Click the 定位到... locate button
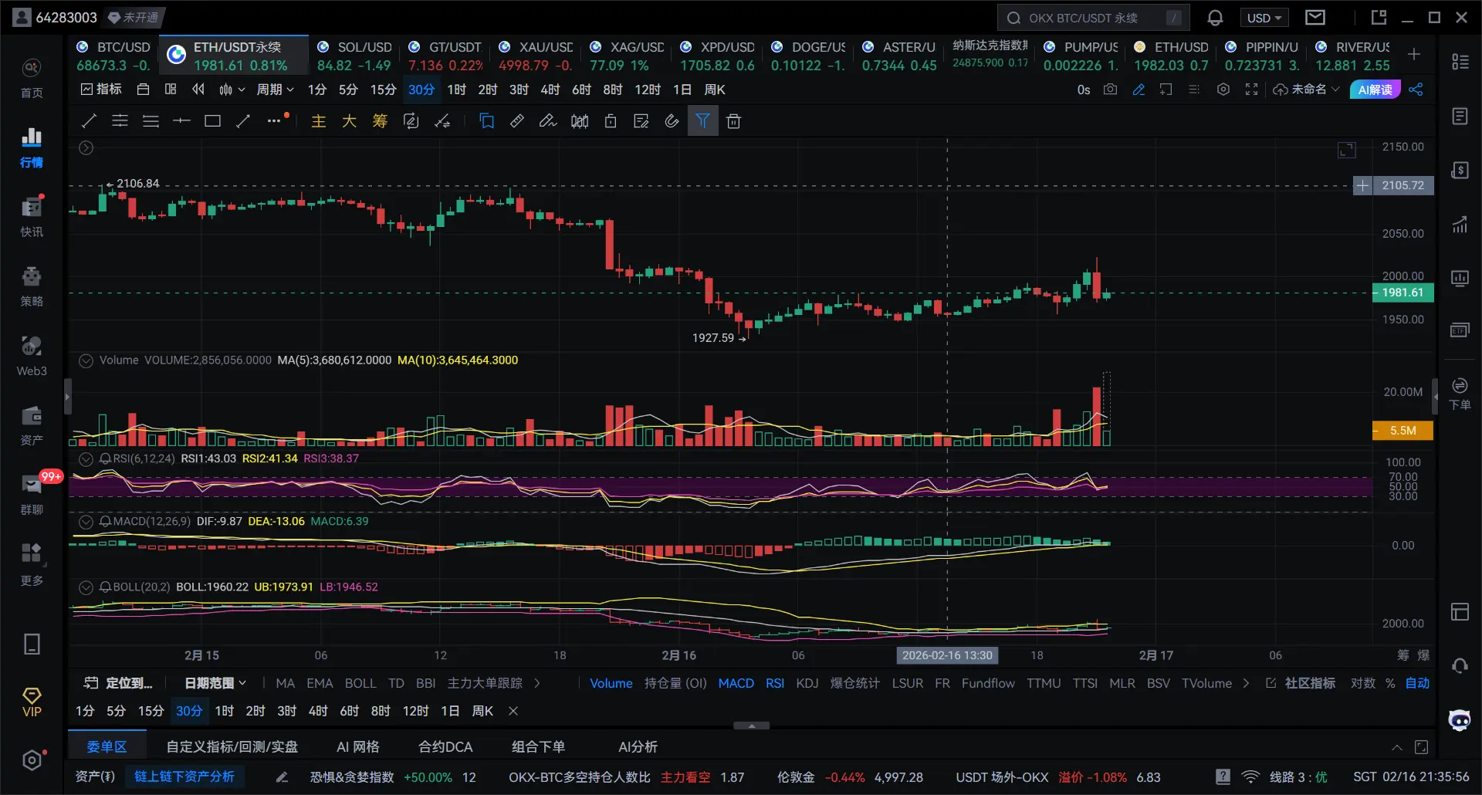The height and width of the screenshot is (795, 1482). (x=118, y=683)
